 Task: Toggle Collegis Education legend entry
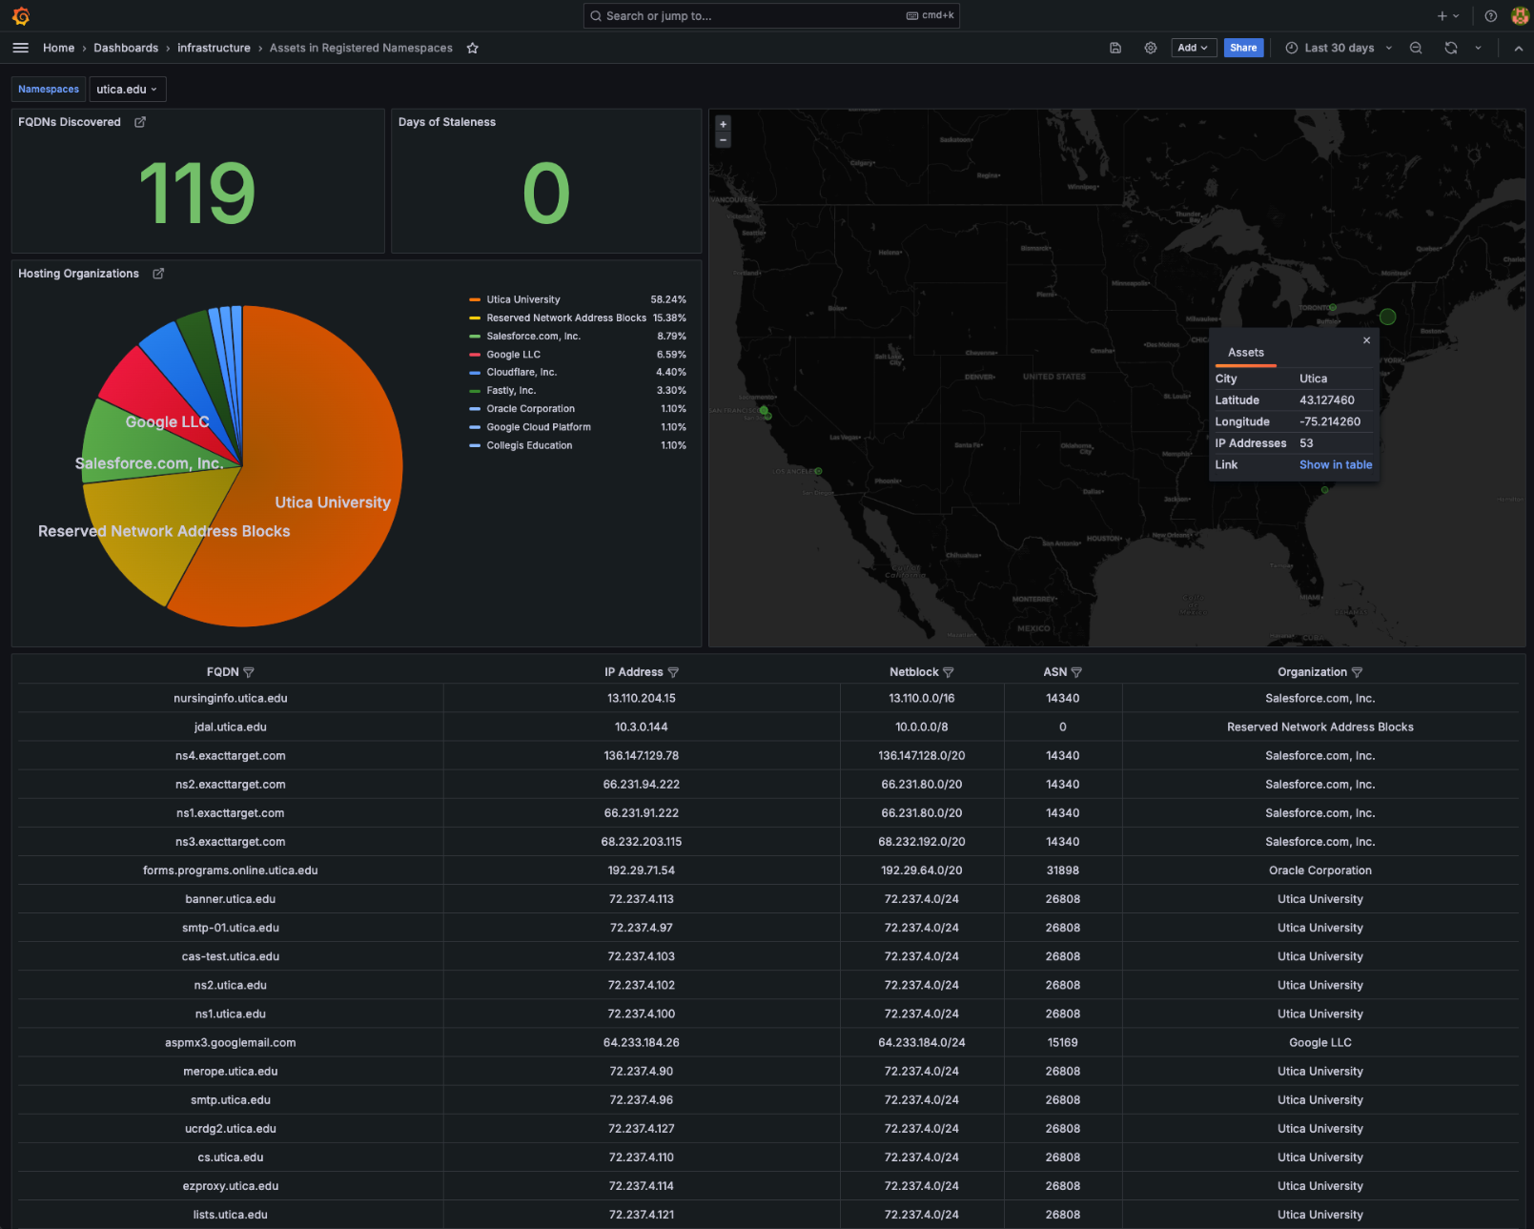(x=529, y=445)
